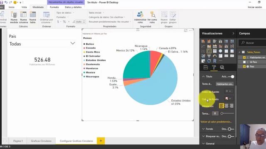The image size is (266, 149).
Task: Open the Graficas Circulares page tab
Action: [41, 141]
